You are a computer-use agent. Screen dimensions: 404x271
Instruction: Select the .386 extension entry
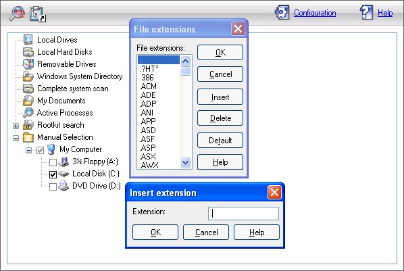click(x=159, y=77)
